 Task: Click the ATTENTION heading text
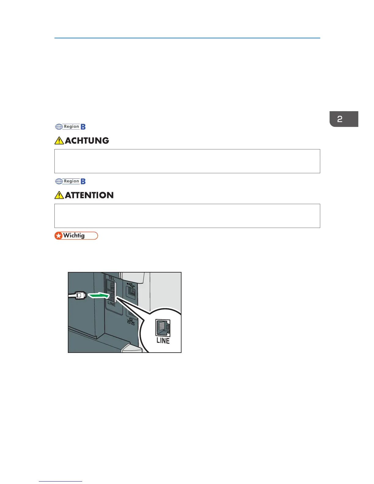pos(89,195)
